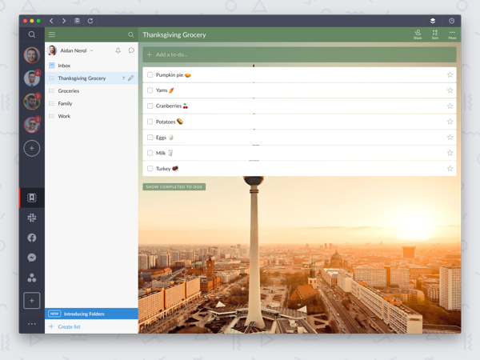Expand the Aidan Nerol account dropdown
The image size is (480, 360).
pyautogui.click(x=91, y=50)
